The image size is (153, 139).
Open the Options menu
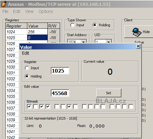pos(46,11)
